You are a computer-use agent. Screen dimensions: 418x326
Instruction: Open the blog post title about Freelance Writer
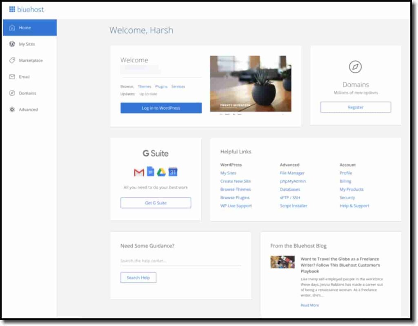point(340,265)
